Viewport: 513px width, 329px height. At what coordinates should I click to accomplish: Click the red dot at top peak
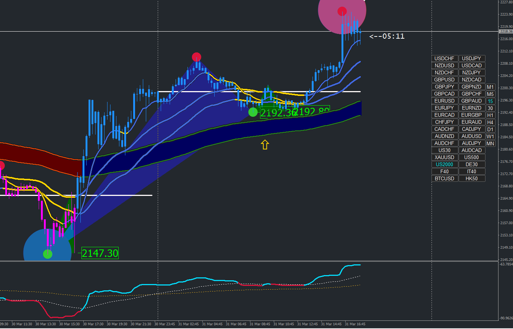[342, 11]
